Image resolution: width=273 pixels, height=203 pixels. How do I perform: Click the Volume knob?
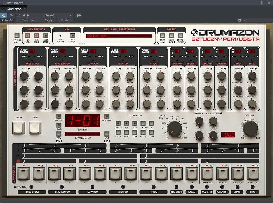pyautogui.click(x=250, y=128)
